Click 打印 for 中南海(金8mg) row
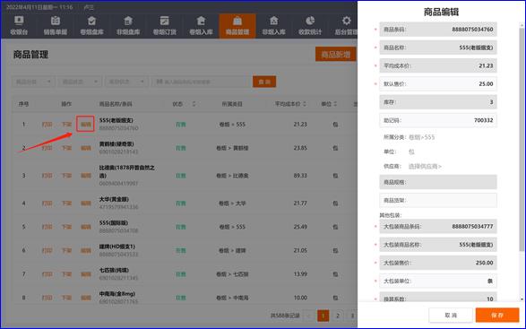Viewport: 526px width, 329px height. point(47,298)
